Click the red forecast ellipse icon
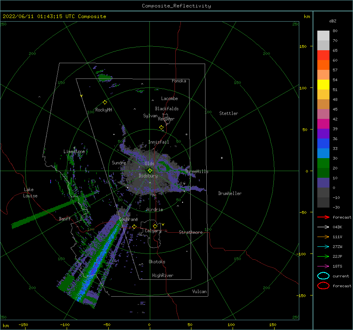The height and width of the screenshot is (330, 353). coord(323,286)
